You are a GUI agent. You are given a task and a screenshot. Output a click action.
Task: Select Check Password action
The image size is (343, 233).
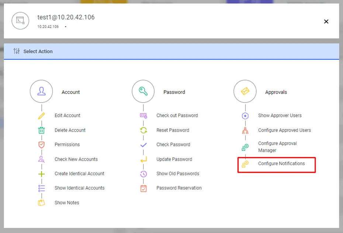(x=173, y=145)
